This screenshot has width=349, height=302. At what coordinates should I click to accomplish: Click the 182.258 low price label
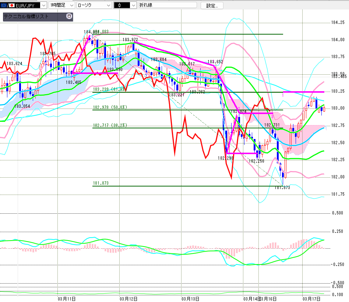[256, 161]
